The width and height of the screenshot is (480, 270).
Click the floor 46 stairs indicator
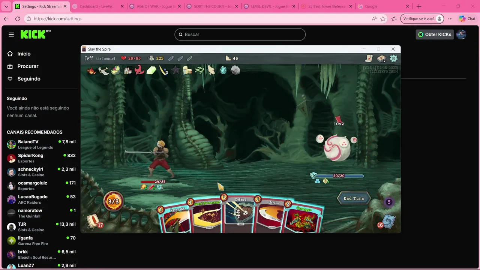point(232,58)
